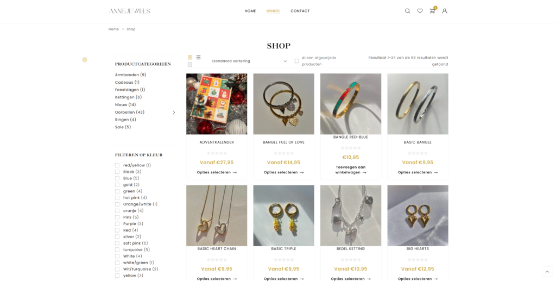The width and height of the screenshot is (556, 281).
Task: Go to the CONTACT menu item
Action: pos(300,11)
